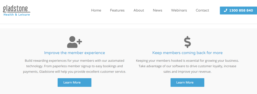Open the Webinars section
The image size is (257, 94).
(x=179, y=10)
